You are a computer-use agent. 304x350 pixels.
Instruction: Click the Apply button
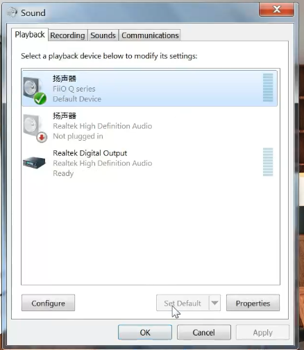click(x=262, y=333)
